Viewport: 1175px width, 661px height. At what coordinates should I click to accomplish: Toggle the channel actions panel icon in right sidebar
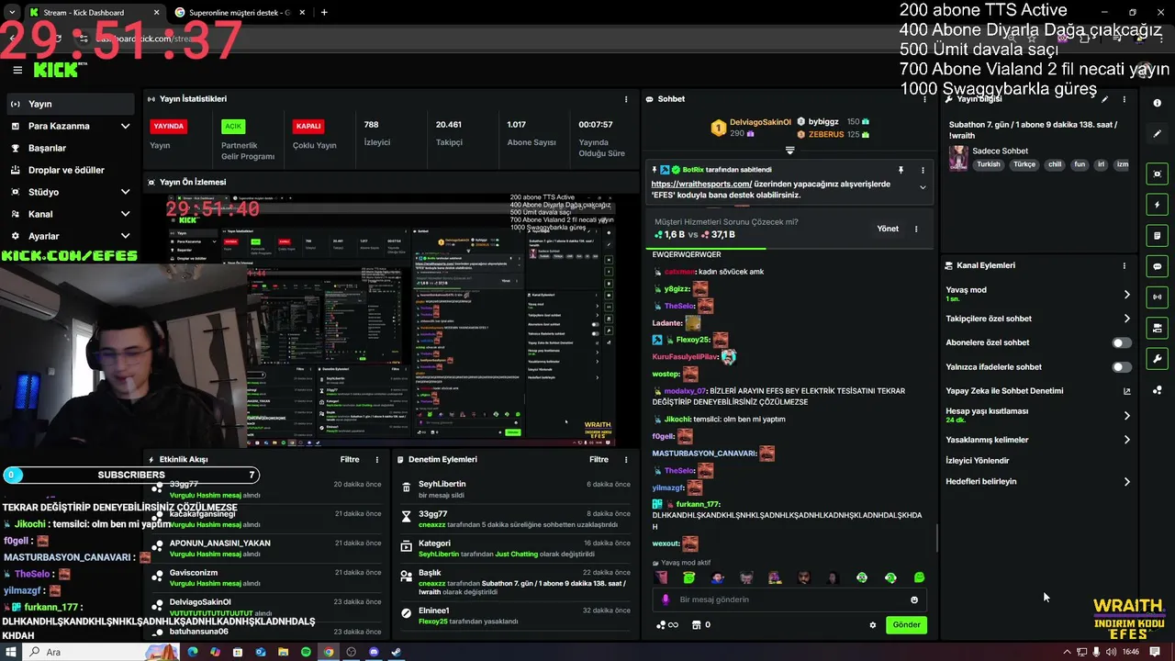point(1158,328)
